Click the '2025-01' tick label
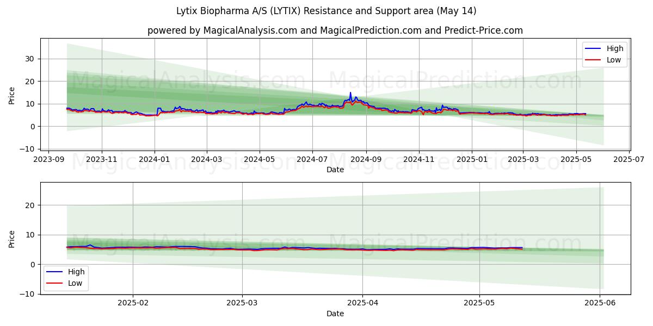The width and height of the screenshot is (653, 326). click(x=472, y=160)
